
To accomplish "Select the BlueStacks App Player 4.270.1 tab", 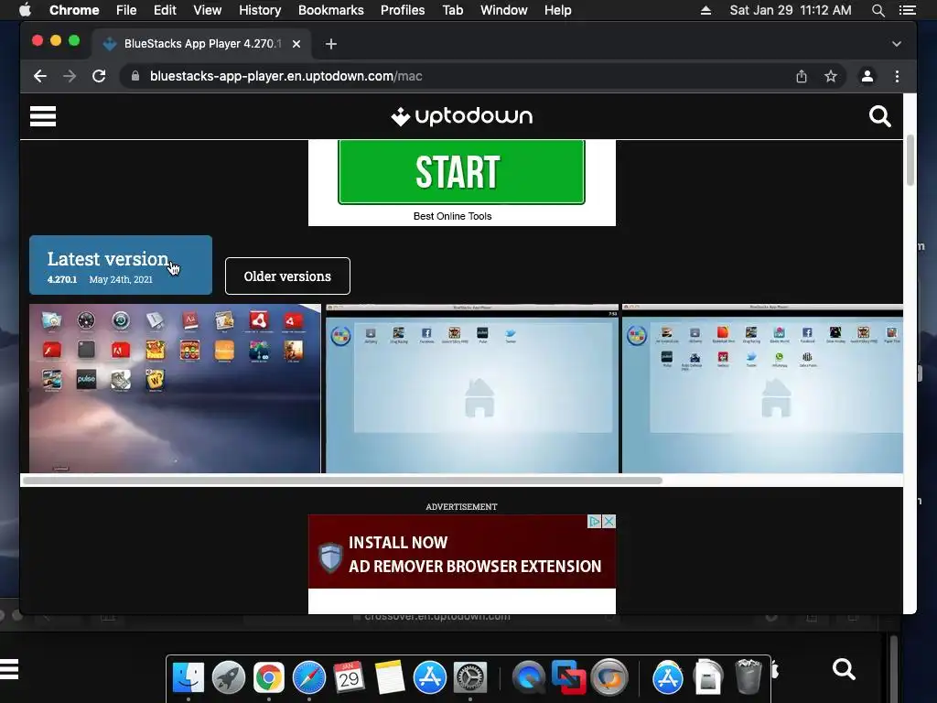I will click(202, 44).
